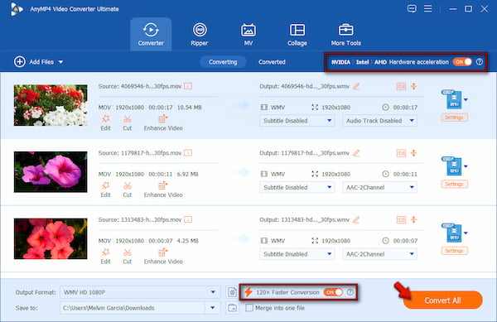Click Settings button for 4069546 output

point(454,118)
